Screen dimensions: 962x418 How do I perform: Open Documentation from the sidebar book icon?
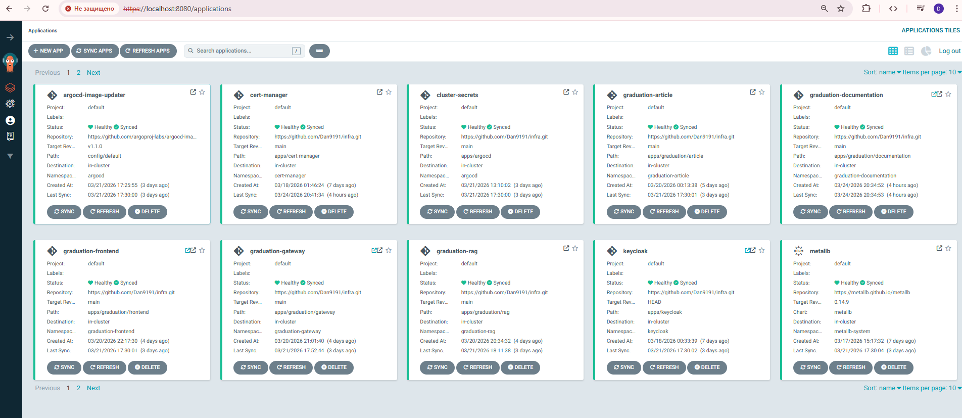point(10,136)
